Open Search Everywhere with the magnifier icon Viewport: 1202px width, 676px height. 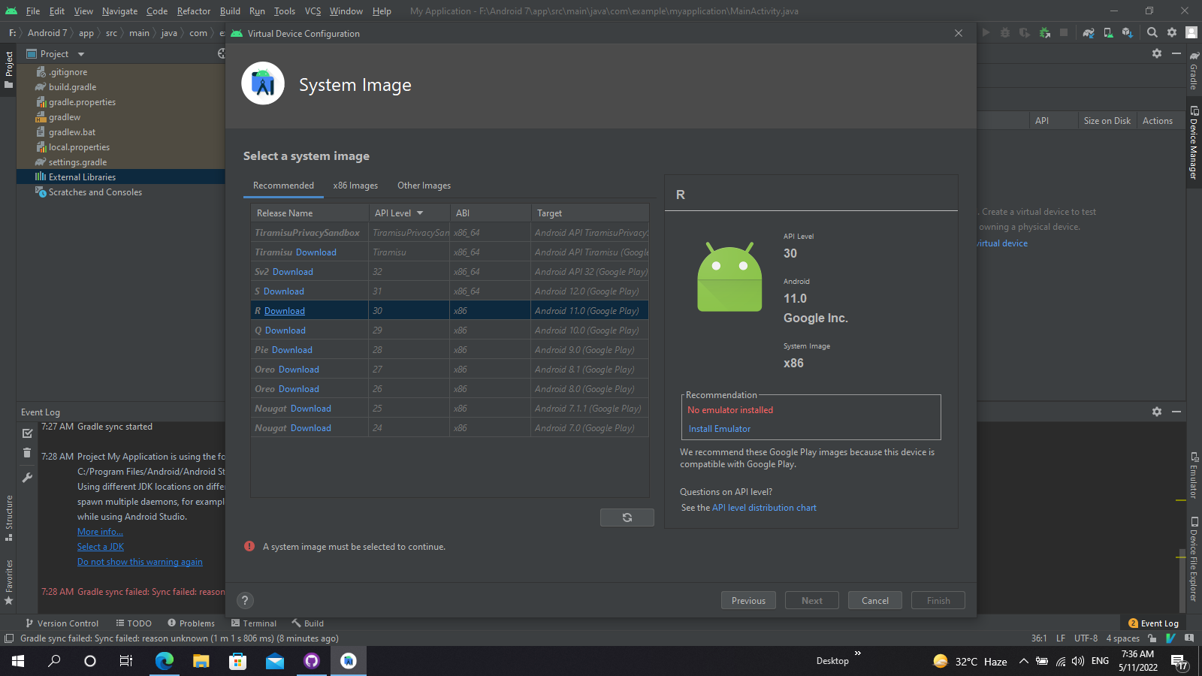point(1152,32)
